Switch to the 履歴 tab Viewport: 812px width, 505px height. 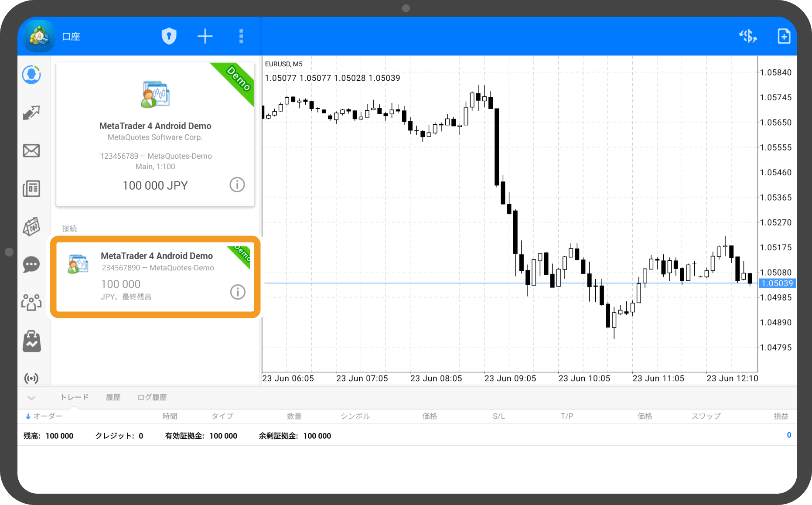point(113,397)
